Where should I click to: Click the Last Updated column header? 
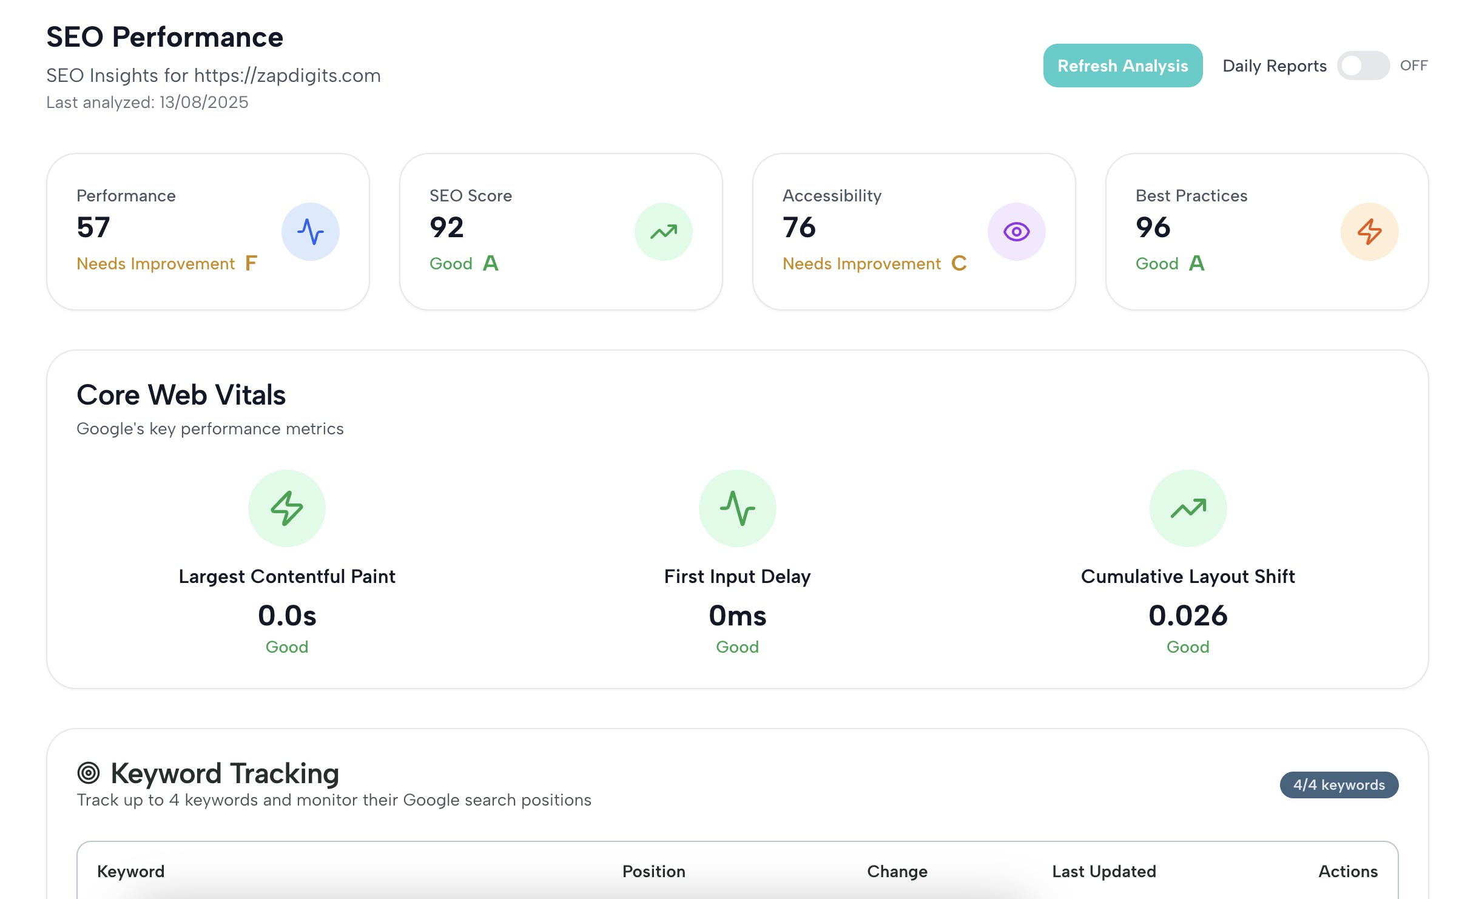[1103, 872]
